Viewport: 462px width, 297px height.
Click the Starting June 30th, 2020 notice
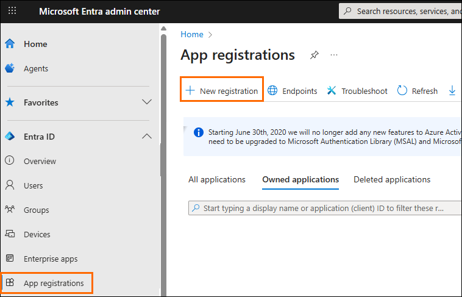[x=322, y=137]
